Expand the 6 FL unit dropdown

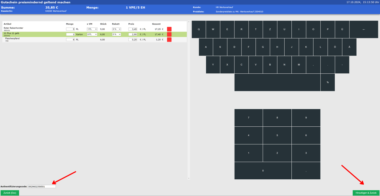point(92,34)
